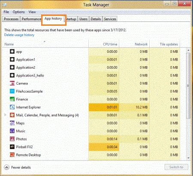
Task: Click the Delete usage history link
Action: (x=19, y=35)
